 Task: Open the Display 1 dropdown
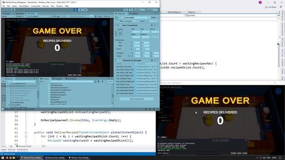(21, 16)
